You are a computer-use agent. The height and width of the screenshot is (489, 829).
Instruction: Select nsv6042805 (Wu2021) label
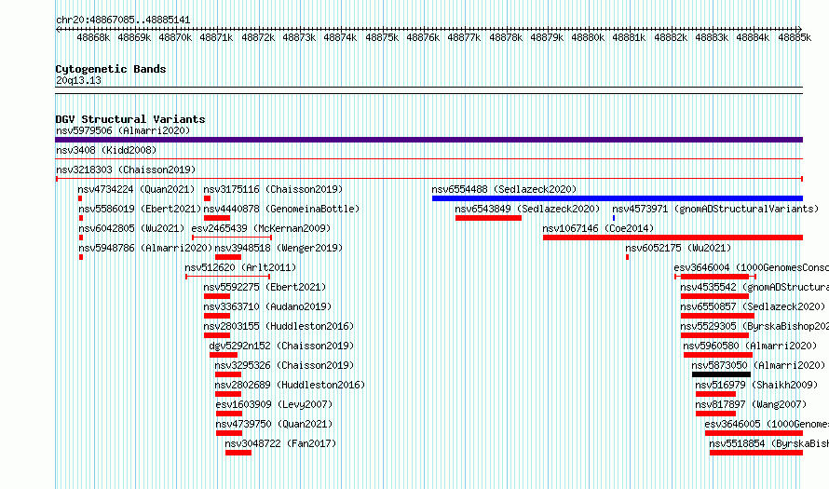coord(131,228)
